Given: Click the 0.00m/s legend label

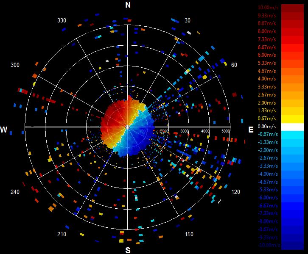Looking at the screenshot, I should point(267,127).
